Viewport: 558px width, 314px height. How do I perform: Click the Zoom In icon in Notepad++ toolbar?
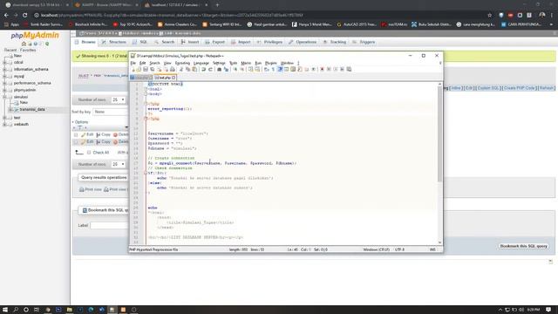(x=235, y=70)
